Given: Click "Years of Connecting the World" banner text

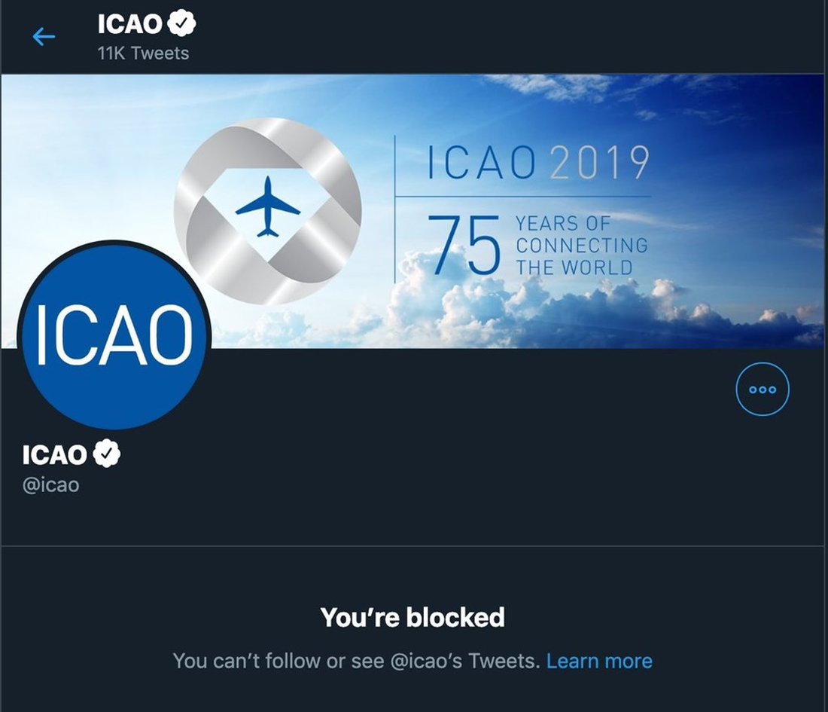Looking at the screenshot, I should click(581, 246).
